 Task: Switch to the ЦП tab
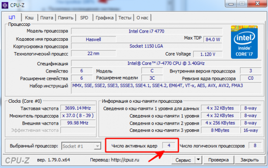point(12,17)
